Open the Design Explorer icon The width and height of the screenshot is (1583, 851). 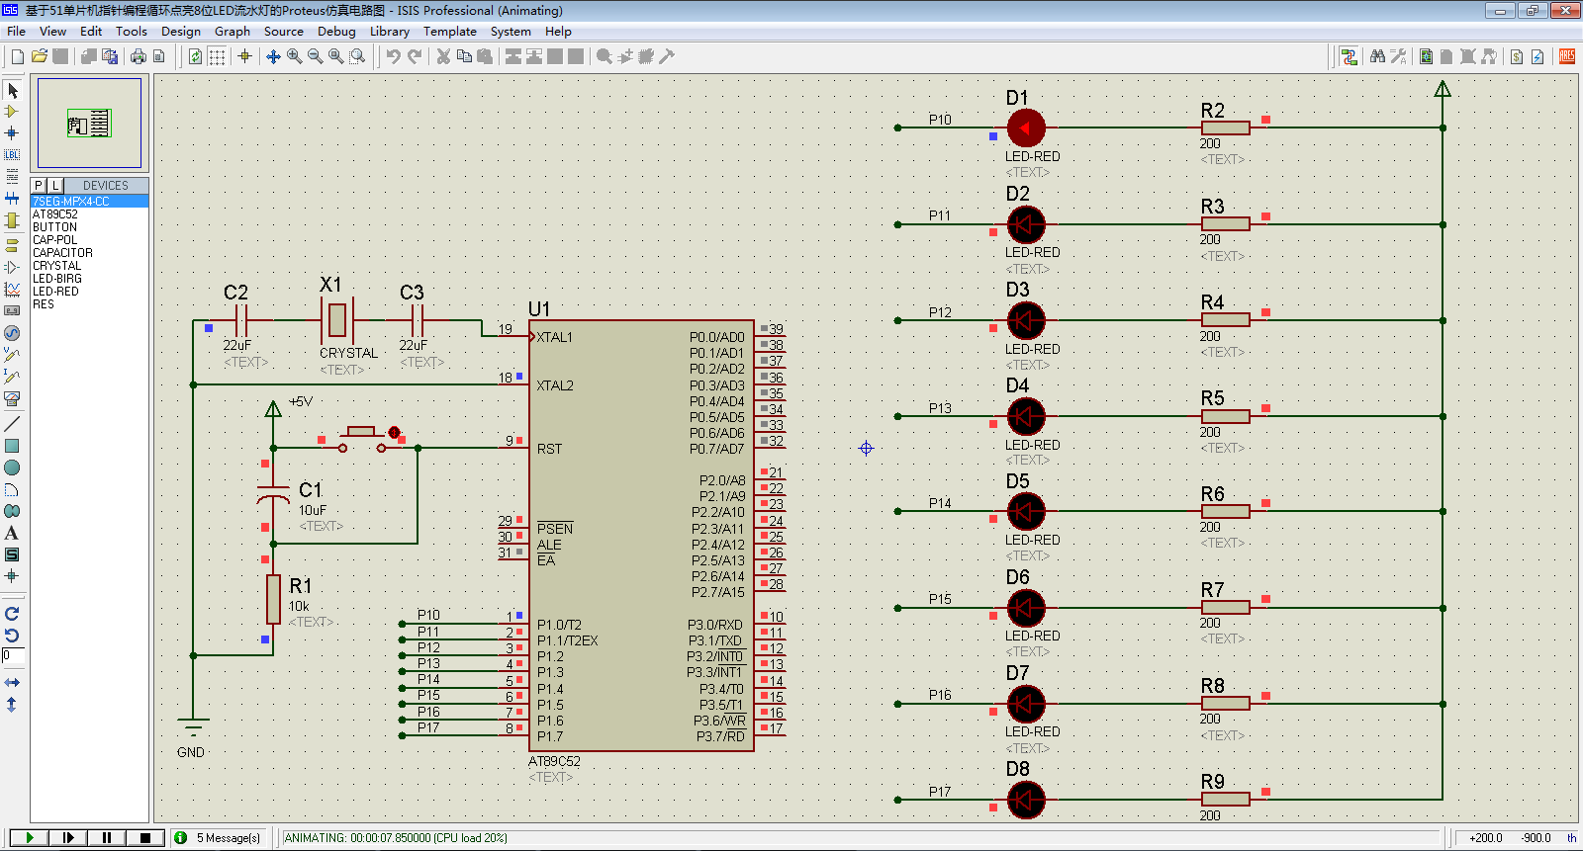tap(1426, 56)
